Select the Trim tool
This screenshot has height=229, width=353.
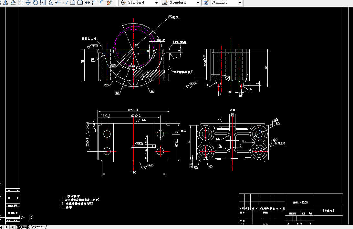(x=57, y=3)
